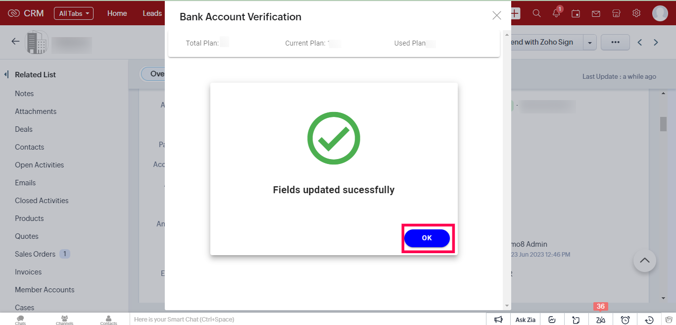Close the Bank Account Verification popup
Screen dimensions: 676x325
[497, 15]
